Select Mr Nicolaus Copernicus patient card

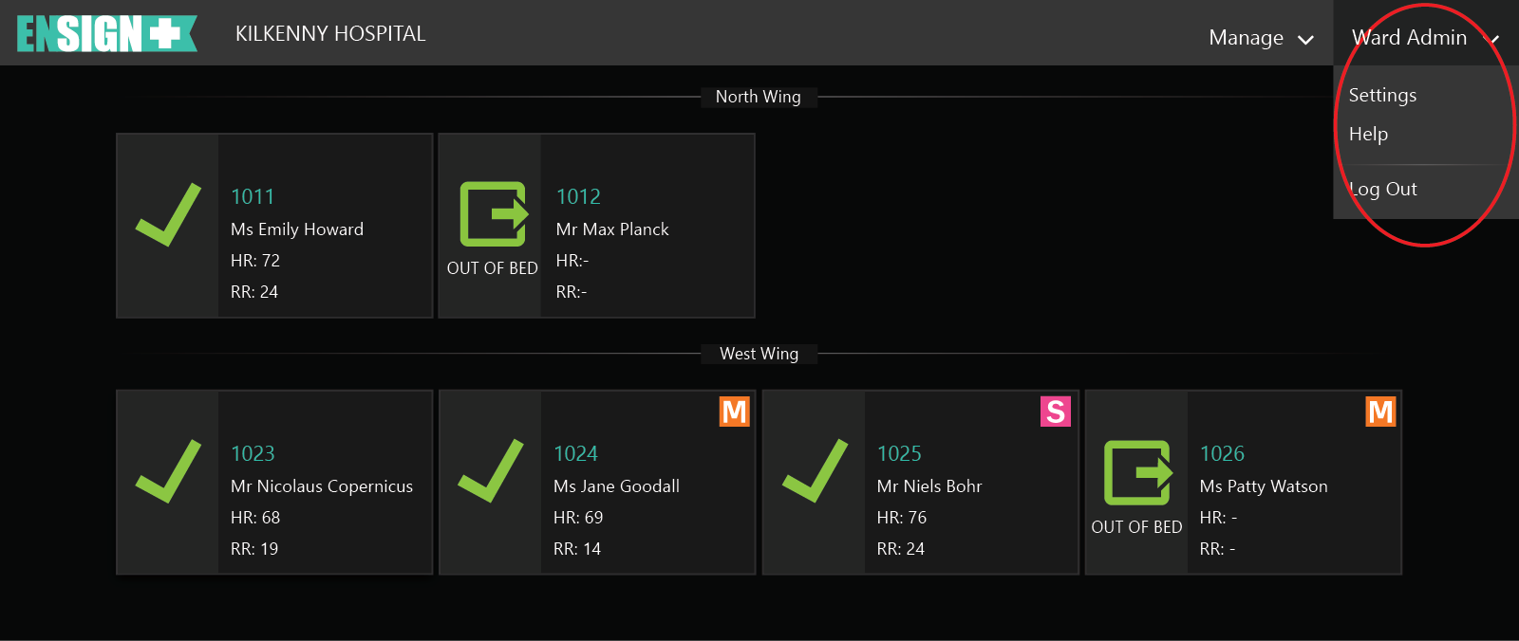322,485
